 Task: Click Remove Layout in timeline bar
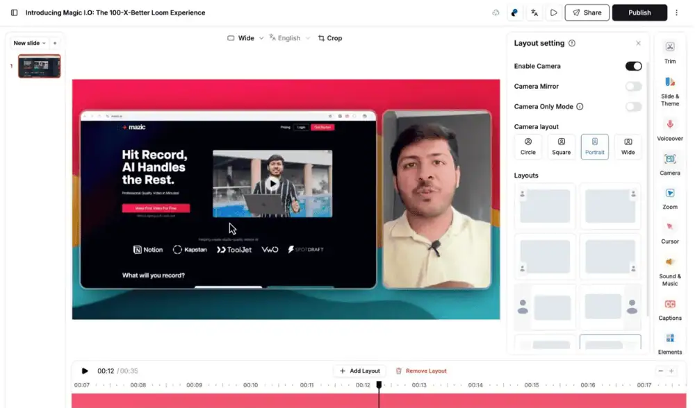coord(421,371)
